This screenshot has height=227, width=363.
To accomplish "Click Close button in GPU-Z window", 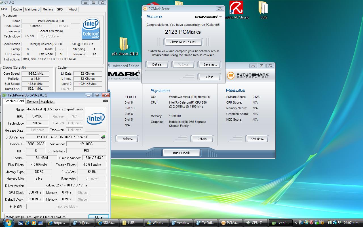I will [x=99, y=217].
